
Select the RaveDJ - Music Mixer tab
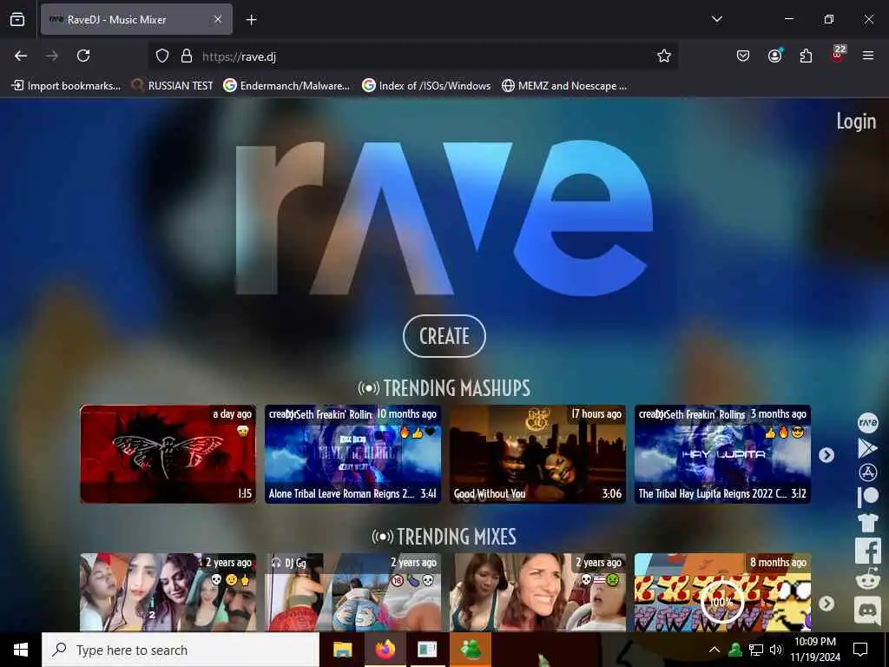(136, 19)
